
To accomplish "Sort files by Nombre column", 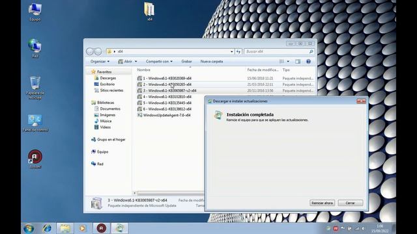I will click(143, 70).
